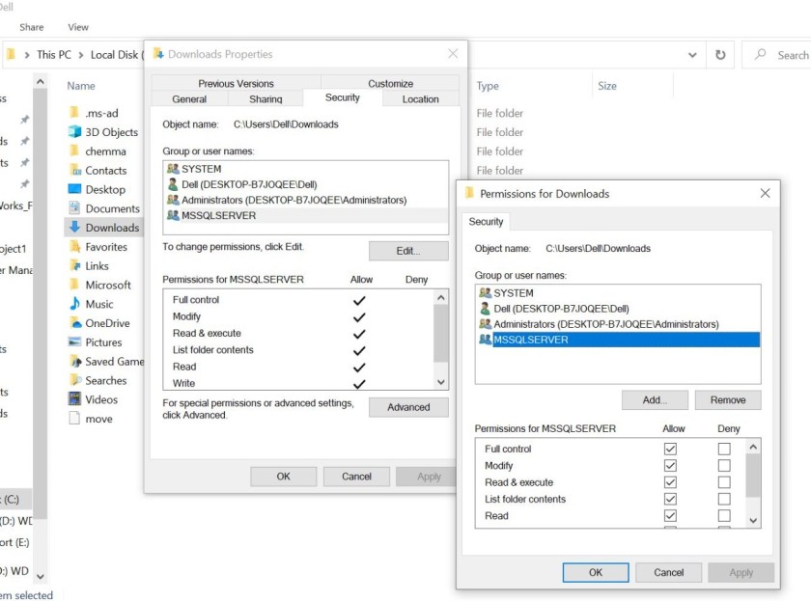811x601 pixels.
Task: Click the refresh icon in the address bar
Action: [x=720, y=55]
